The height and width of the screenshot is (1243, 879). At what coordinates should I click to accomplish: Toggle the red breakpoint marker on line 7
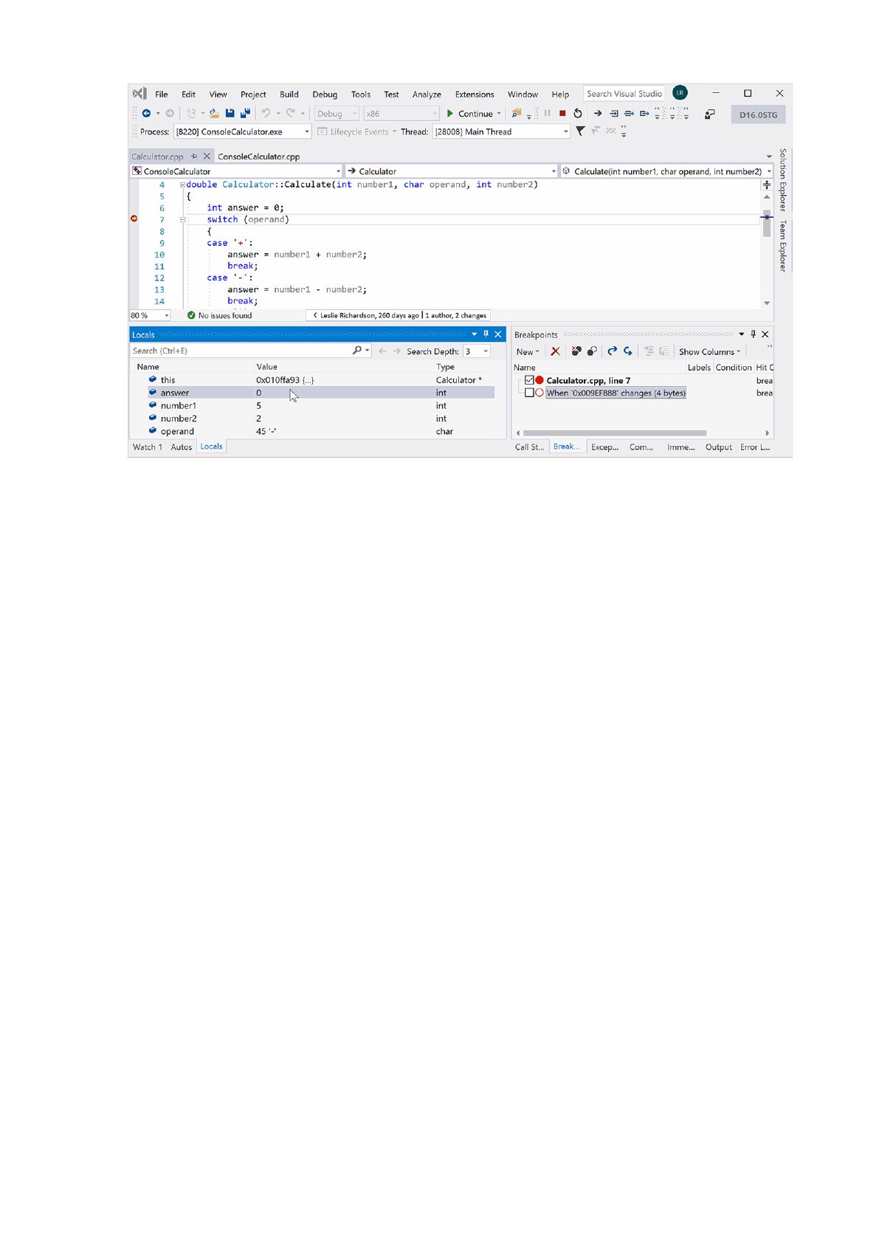[x=134, y=219]
